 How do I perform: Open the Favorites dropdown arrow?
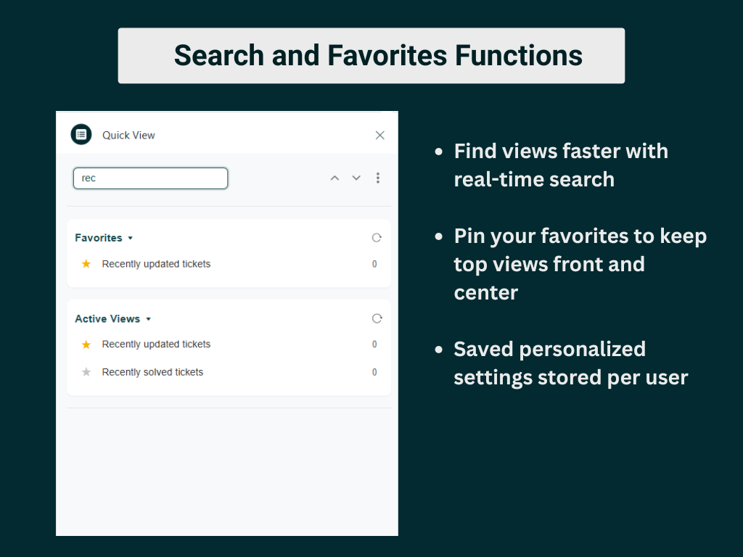130,238
